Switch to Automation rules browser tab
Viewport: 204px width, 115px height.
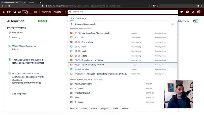[13, 2]
